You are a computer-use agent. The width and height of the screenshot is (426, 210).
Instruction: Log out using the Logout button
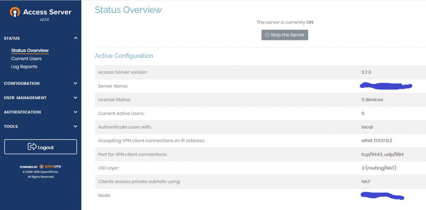(x=40, y=147)
